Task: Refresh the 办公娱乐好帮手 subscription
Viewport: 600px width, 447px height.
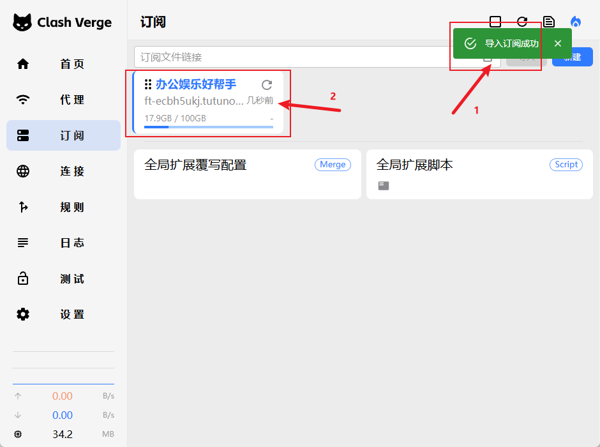Action: (267, 85)
